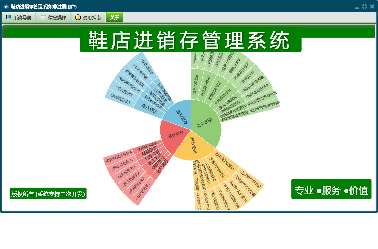Screen dimensions: 378x249
Task: Open 盘点登记录入 outer segment
Action: 120,99
